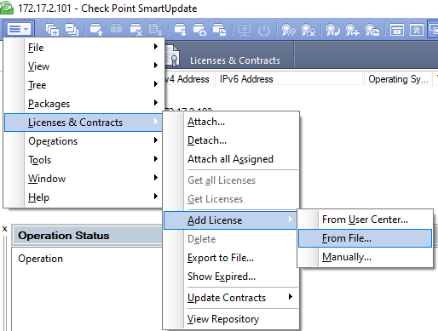Click the greyed document with down arrow icon

pyautogui.click(x=155, y=29)
